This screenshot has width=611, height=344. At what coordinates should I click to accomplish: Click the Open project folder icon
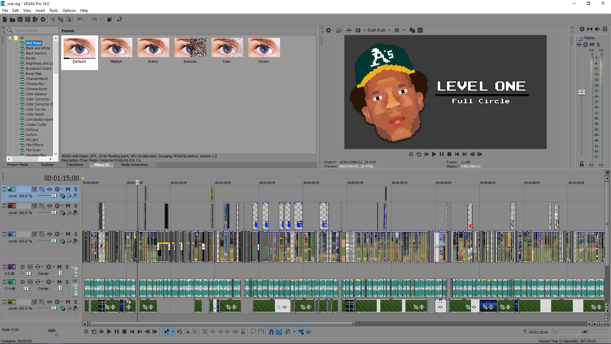[x=12, y=19]
